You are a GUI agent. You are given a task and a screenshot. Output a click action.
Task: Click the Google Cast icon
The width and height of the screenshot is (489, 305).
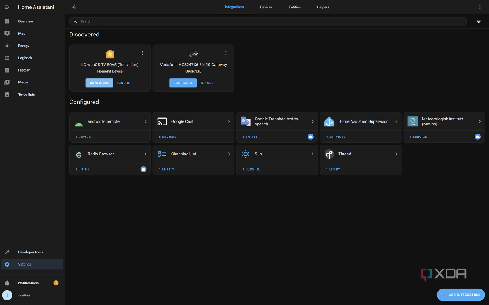(x=162, y=122)
